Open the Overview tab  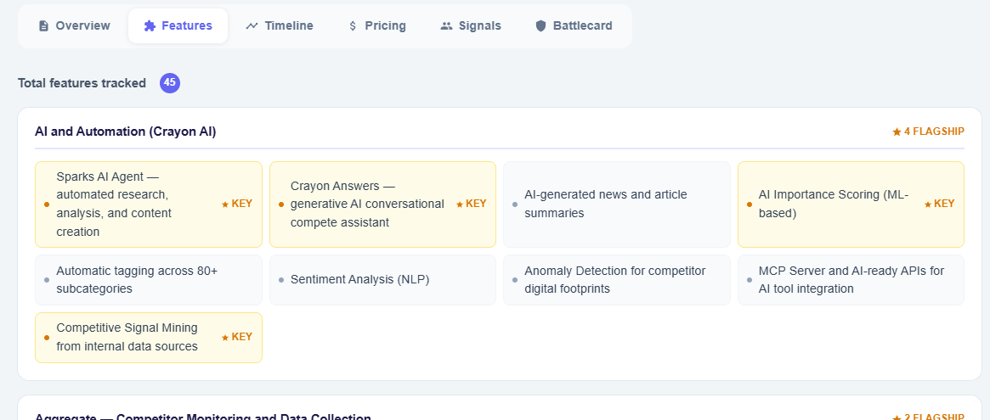tap(74, 25)
